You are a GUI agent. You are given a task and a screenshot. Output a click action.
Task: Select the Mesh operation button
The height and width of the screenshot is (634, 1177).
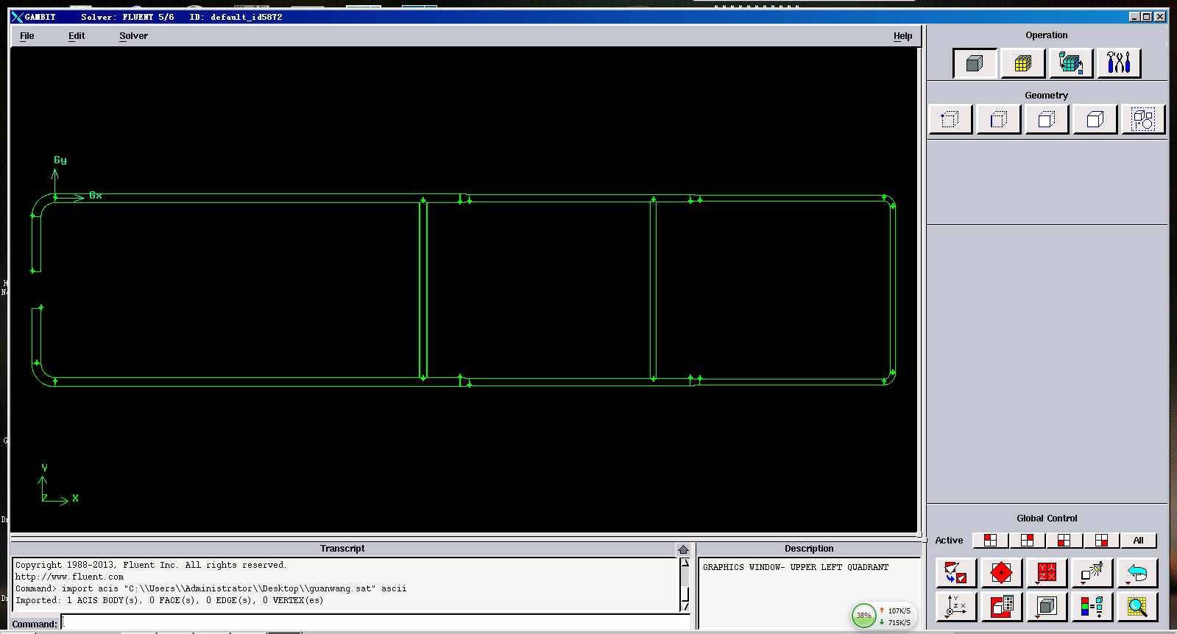[x=1022, y=64]
